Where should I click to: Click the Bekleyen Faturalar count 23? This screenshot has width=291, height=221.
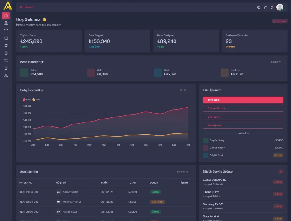click(x=229, y=41)
